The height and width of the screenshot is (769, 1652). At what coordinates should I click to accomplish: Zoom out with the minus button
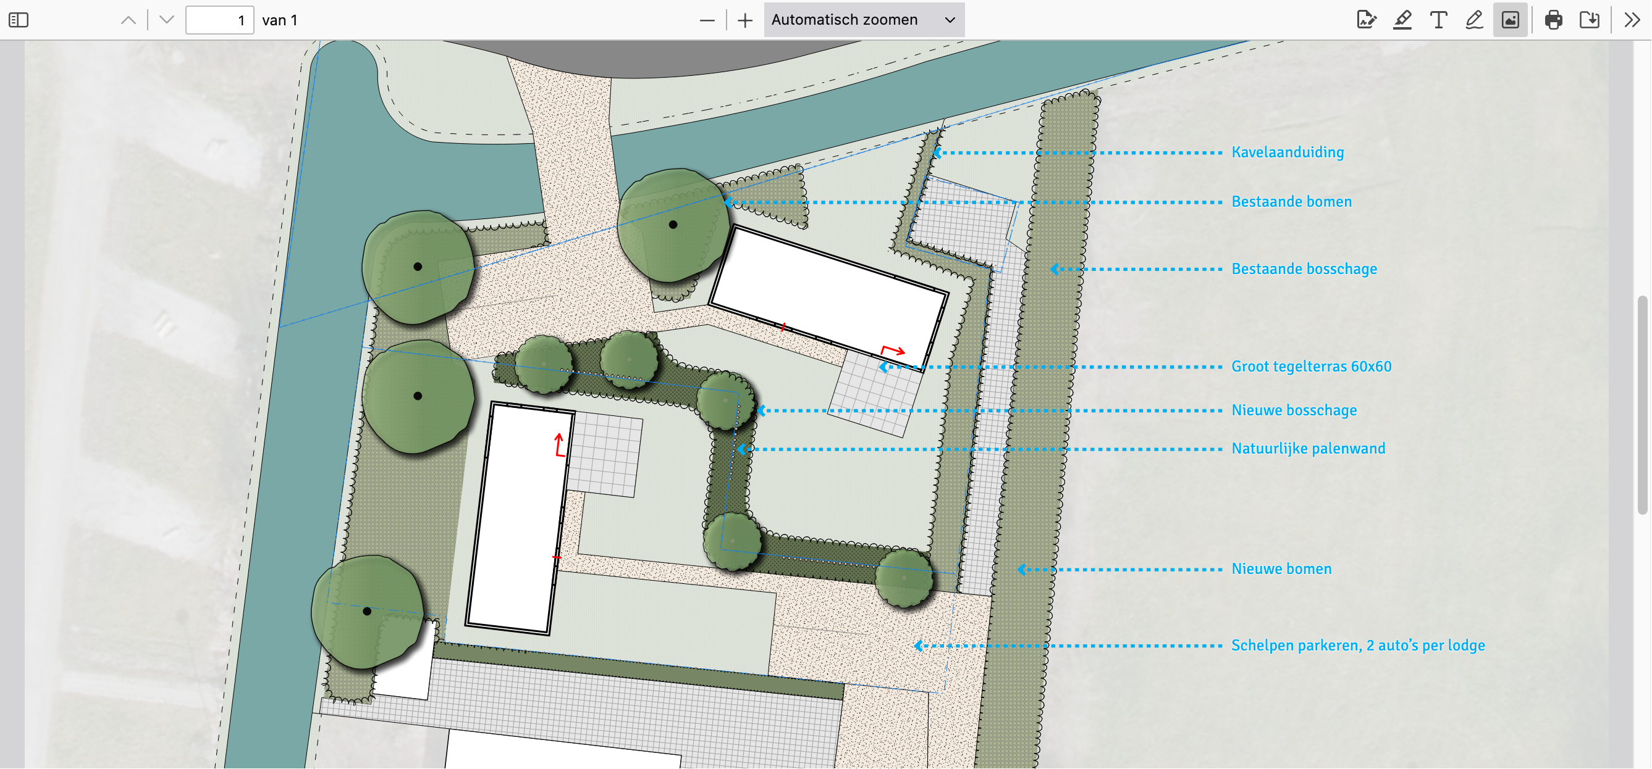(x=707, y=20)
